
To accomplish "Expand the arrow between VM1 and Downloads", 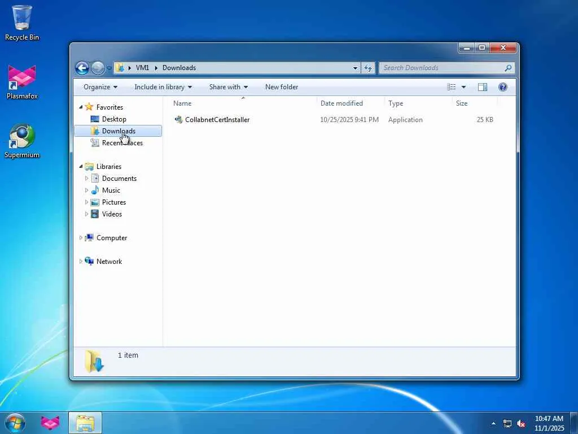I will click(x=156, y=68).
